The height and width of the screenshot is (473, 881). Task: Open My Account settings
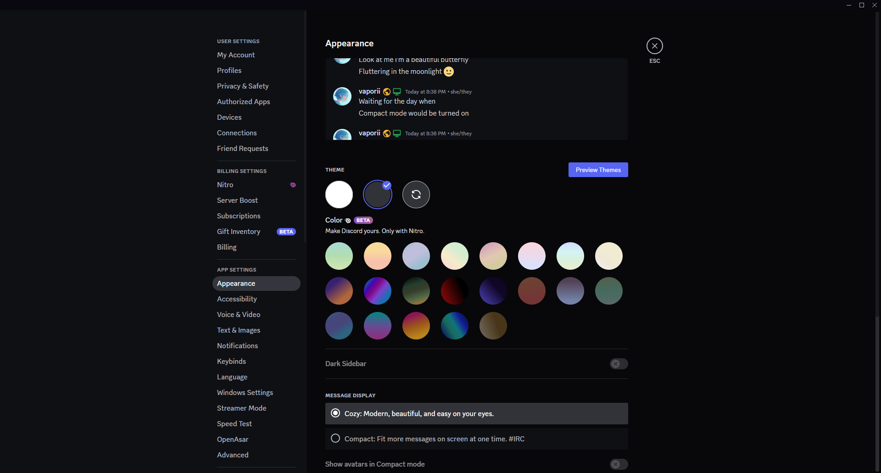click(256, 55)
